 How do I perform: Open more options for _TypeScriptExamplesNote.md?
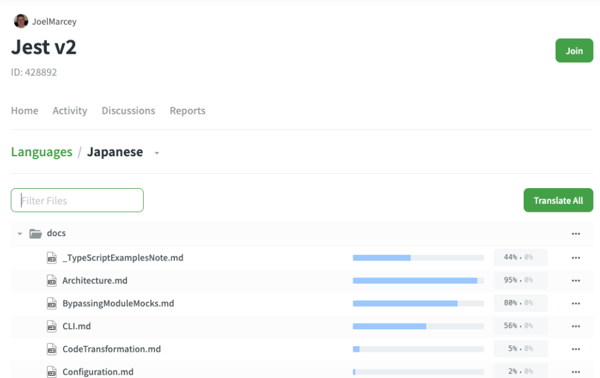point(576,258)
